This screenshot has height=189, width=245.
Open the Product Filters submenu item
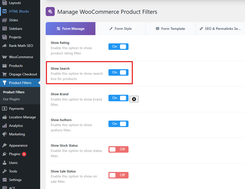(14, 92)
